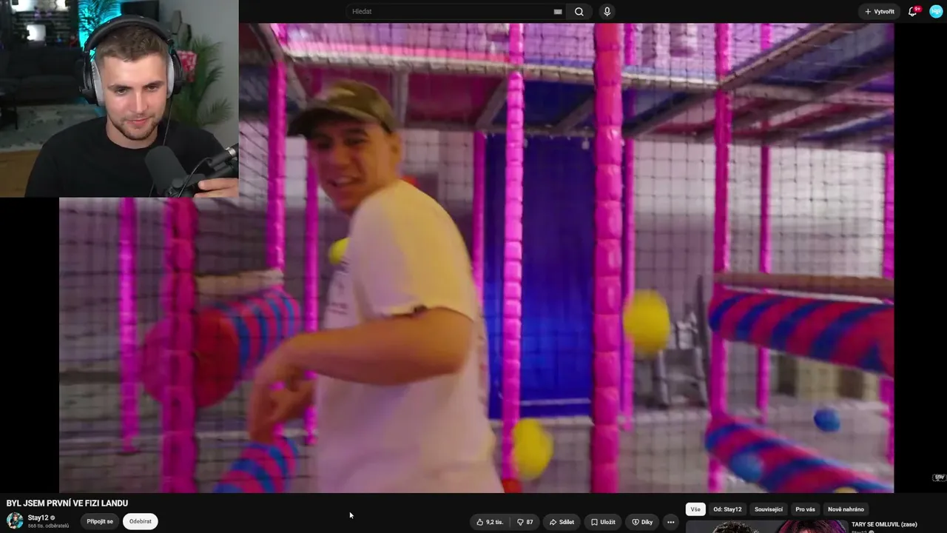Open the notifications bell
Screen dimensions: 947x533
(x=913, y=11)
